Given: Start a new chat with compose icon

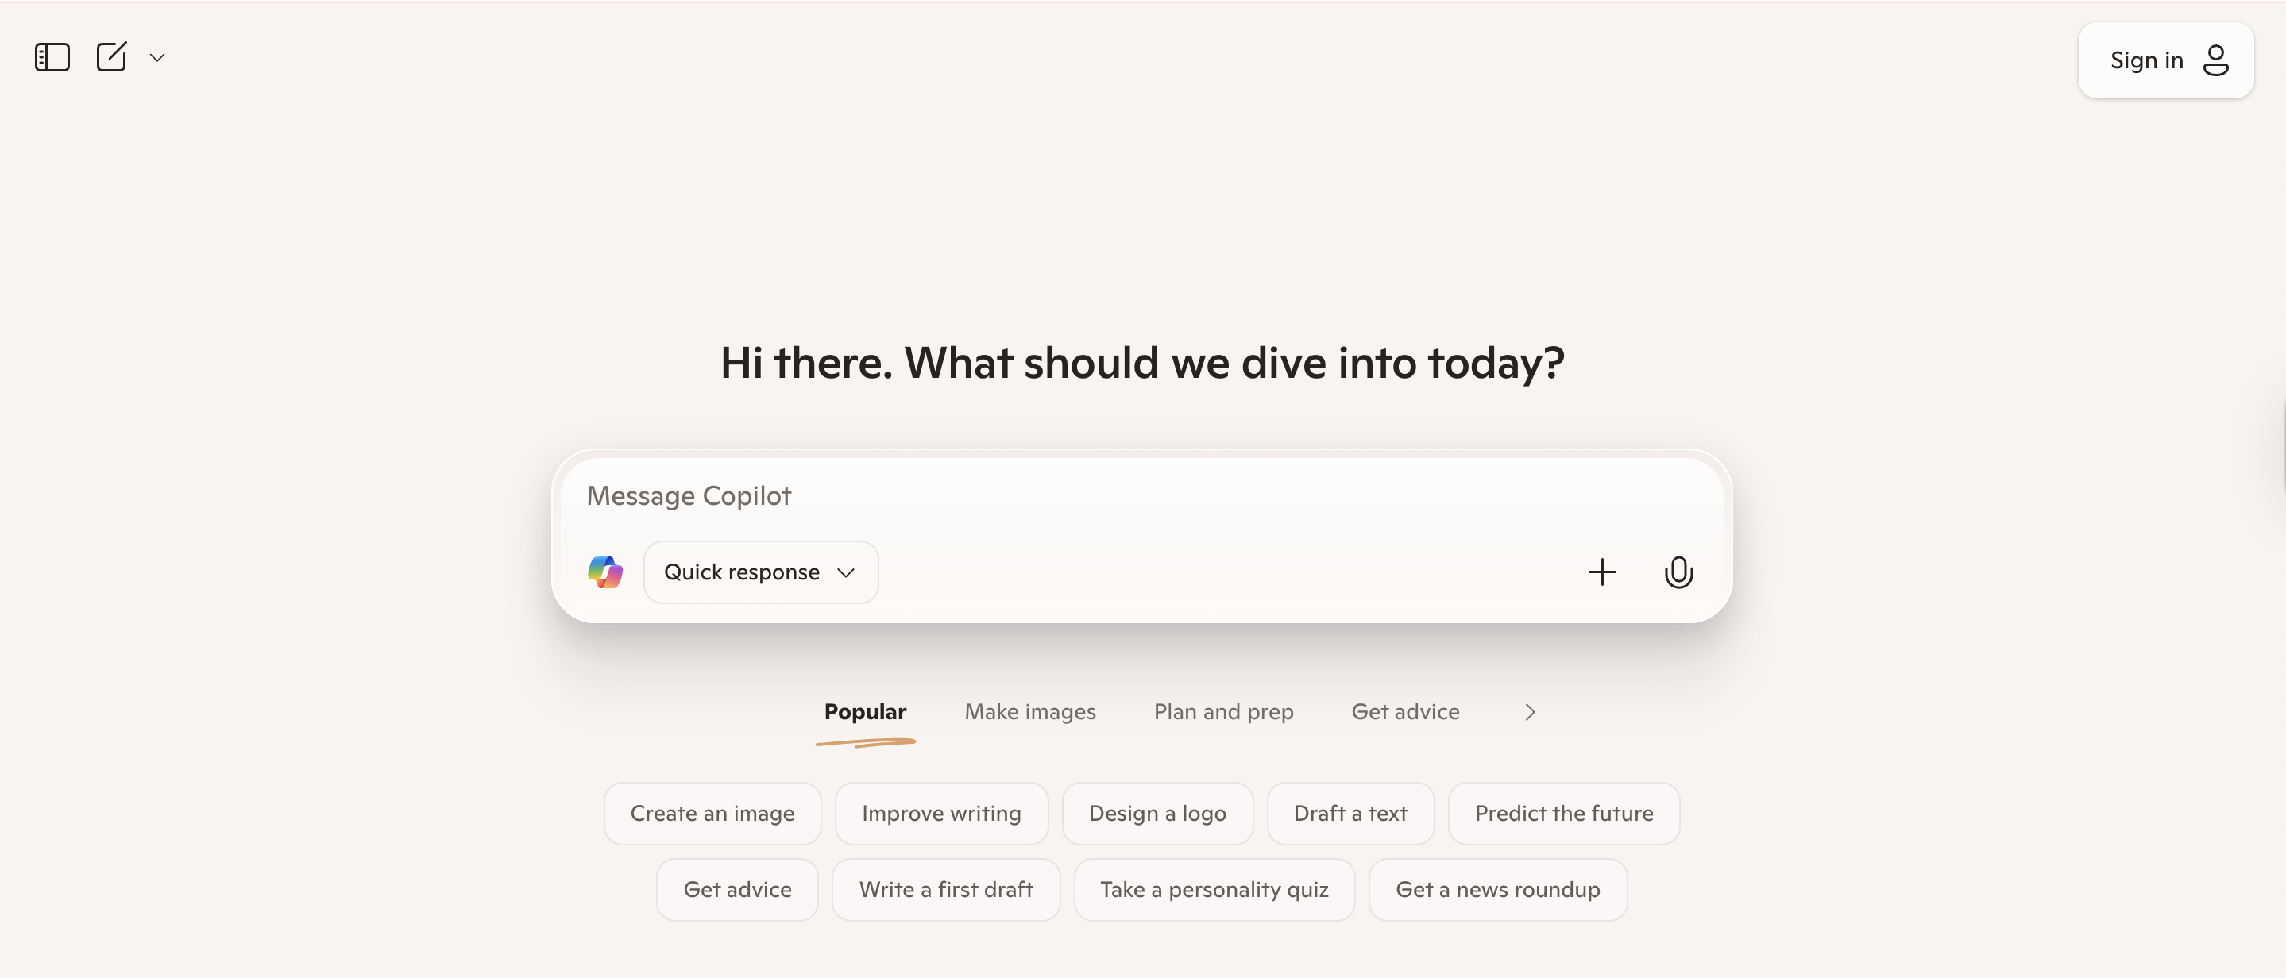Looking at the screenshot, I should click(112, 58).
